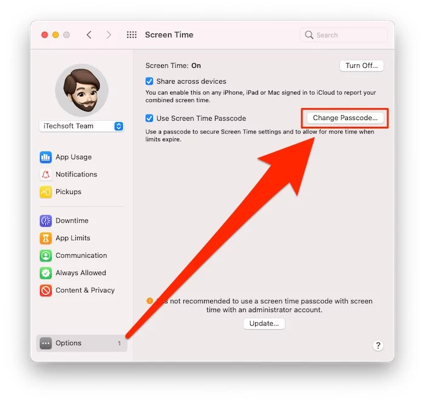The width and height of the screenshot is (425, 402).
Task: Click the green Communication icon
Action: point(46,255)
